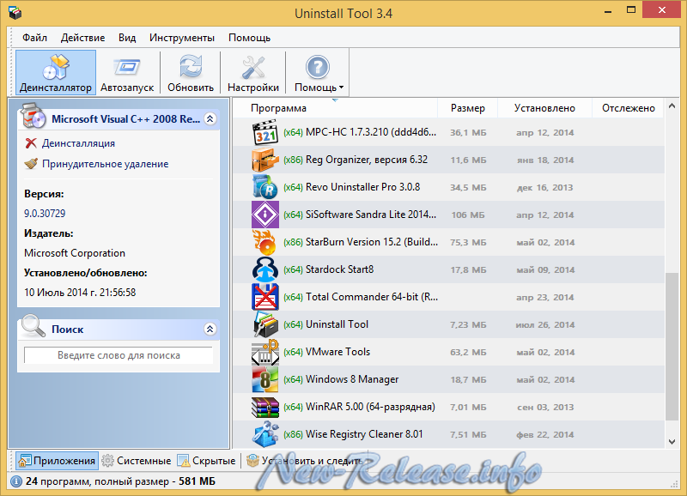The height and width of the screenshot is (496, 687).
Task: Select the Stardock Start8 icon
Action: pyautogui.click(x=265, y=269)
